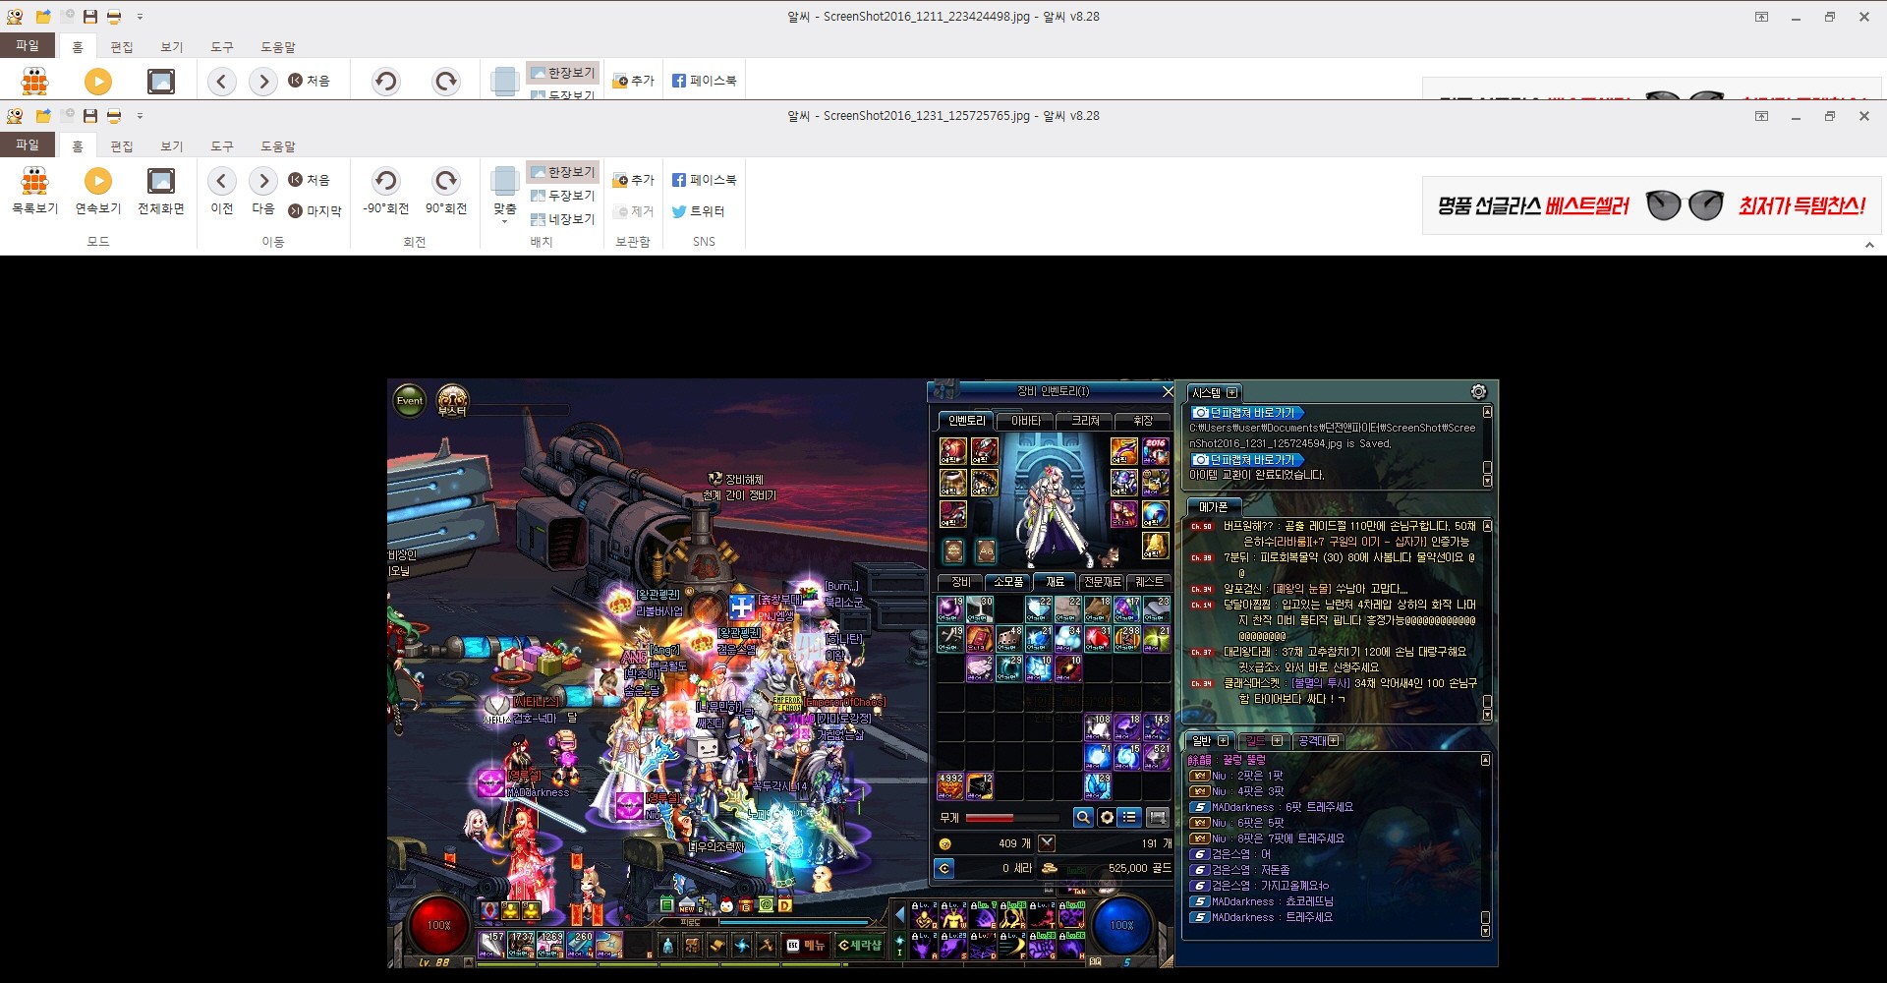Select 한장보기 single-page view in front window
The image size is (1887, 983).
[563, 172]
